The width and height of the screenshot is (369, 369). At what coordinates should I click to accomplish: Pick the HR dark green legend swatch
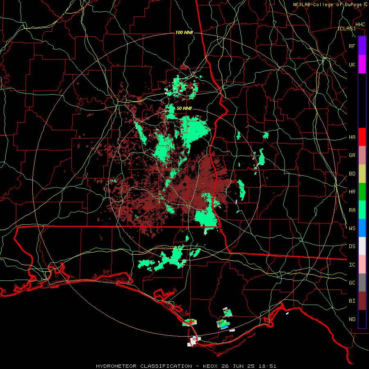362,192
